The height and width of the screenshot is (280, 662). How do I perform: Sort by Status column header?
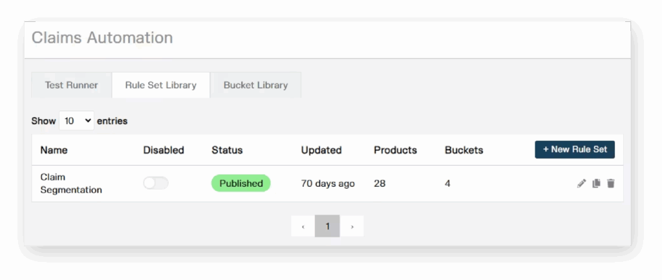(x=227, y=150)
